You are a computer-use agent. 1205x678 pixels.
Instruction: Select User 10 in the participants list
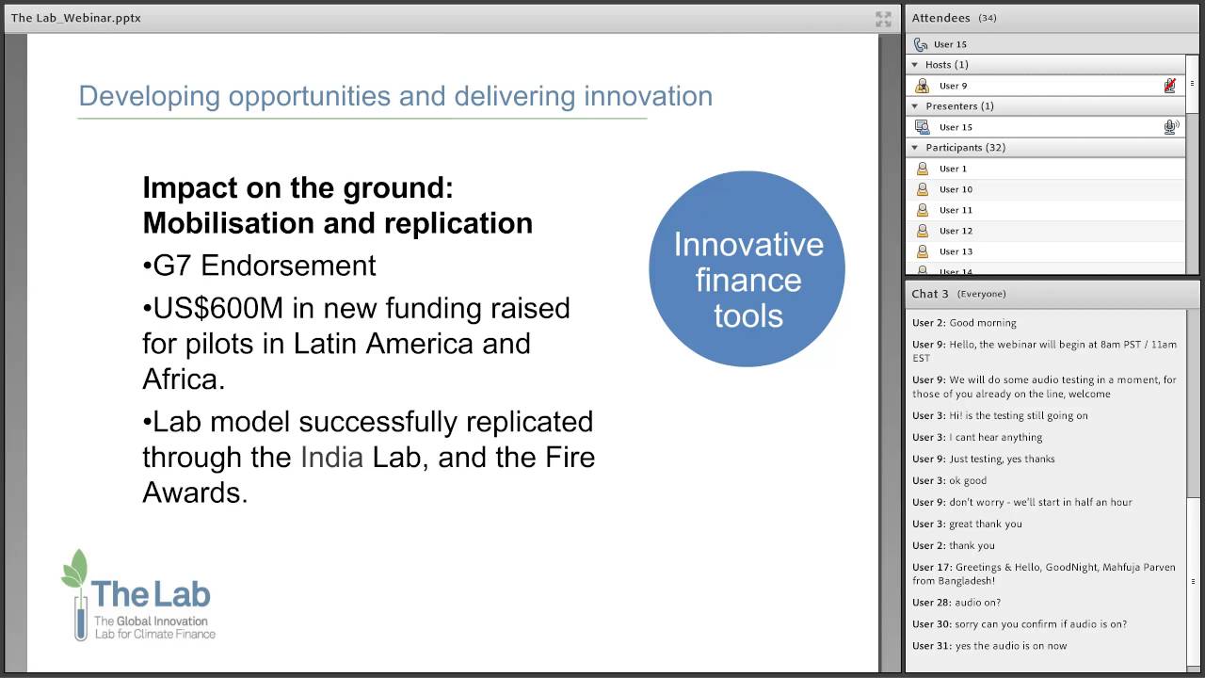1045,189
